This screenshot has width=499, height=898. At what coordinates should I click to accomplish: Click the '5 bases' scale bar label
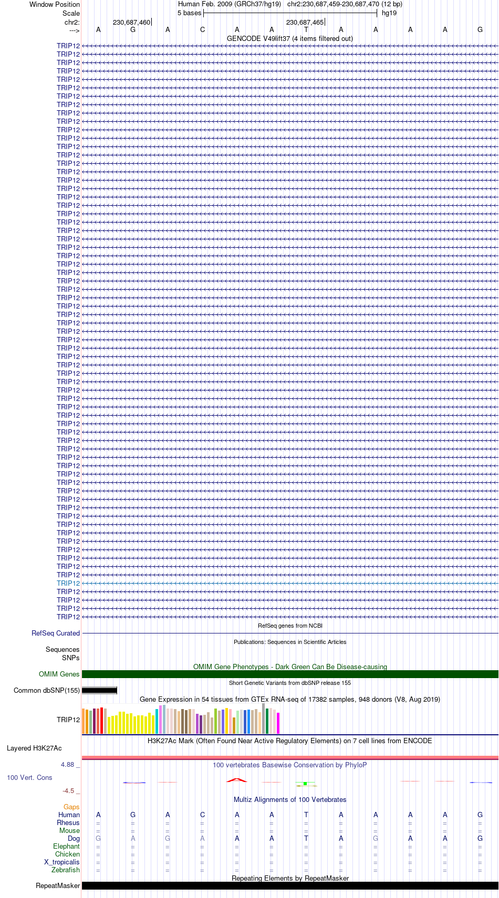click(x=189, y=13)
